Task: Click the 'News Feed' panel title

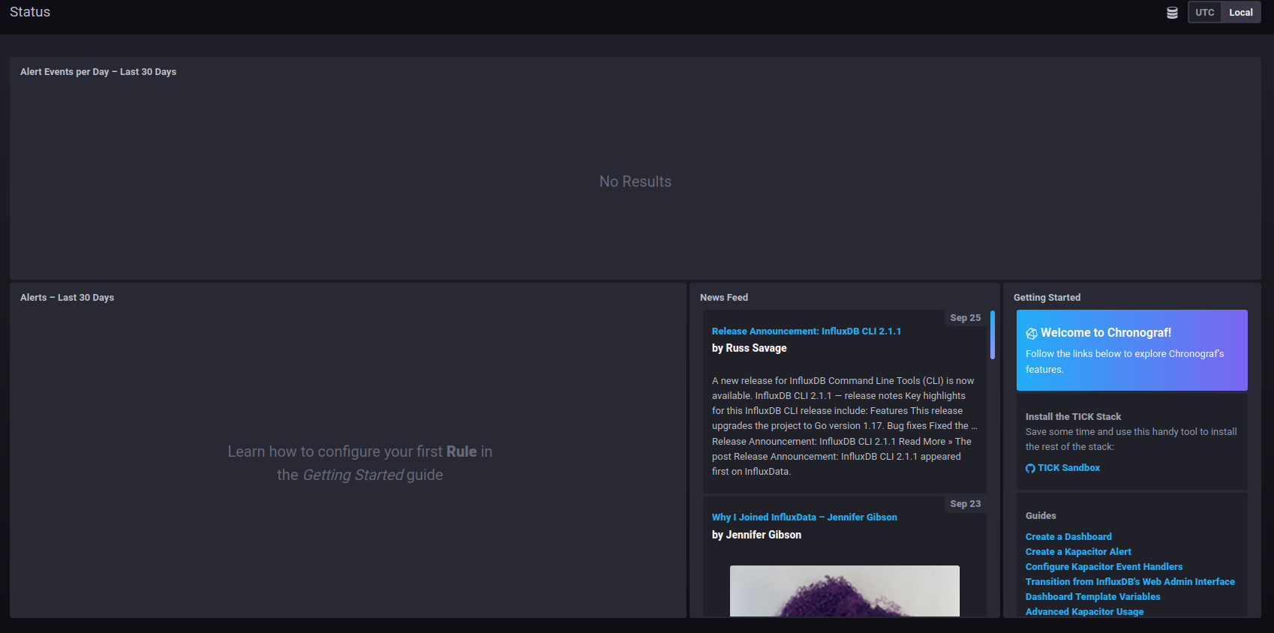Action: coord(724,298)
